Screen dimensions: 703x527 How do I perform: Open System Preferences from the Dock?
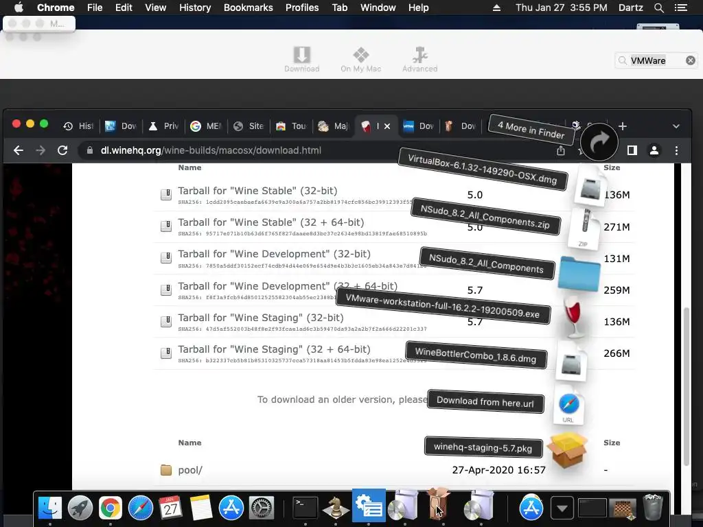pos(261,508)
